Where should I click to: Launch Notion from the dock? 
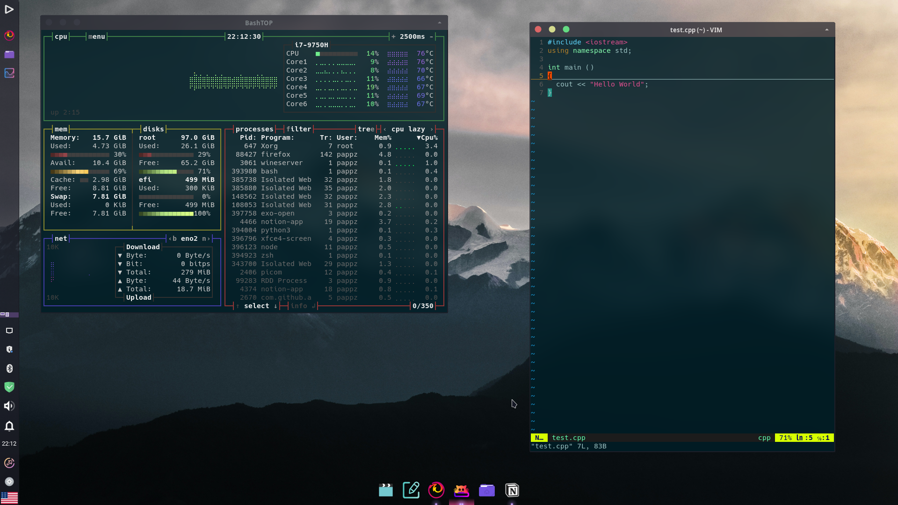[x=512, y=490]
